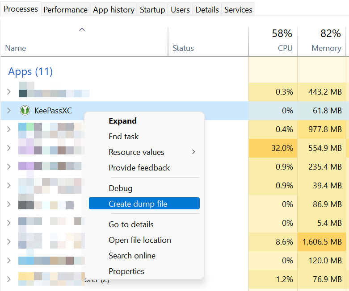Expand the process using 32.0% CPU
This screenshot has height=291, width=349.
tap(8, 148)
